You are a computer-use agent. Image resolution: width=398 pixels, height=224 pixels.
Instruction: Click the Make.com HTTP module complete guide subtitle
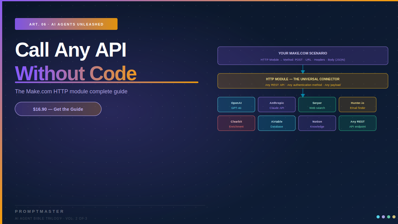[71, 91]
